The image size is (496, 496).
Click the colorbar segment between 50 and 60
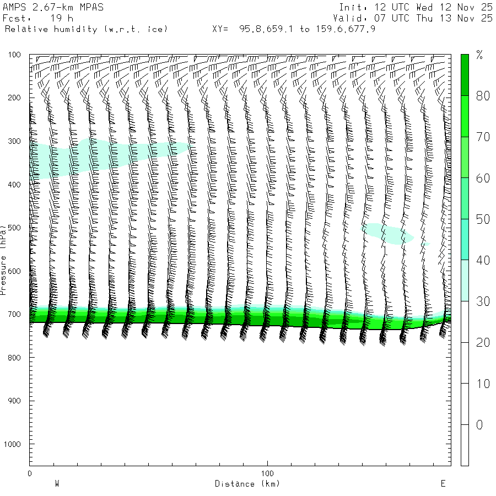(x=465, y=198)
